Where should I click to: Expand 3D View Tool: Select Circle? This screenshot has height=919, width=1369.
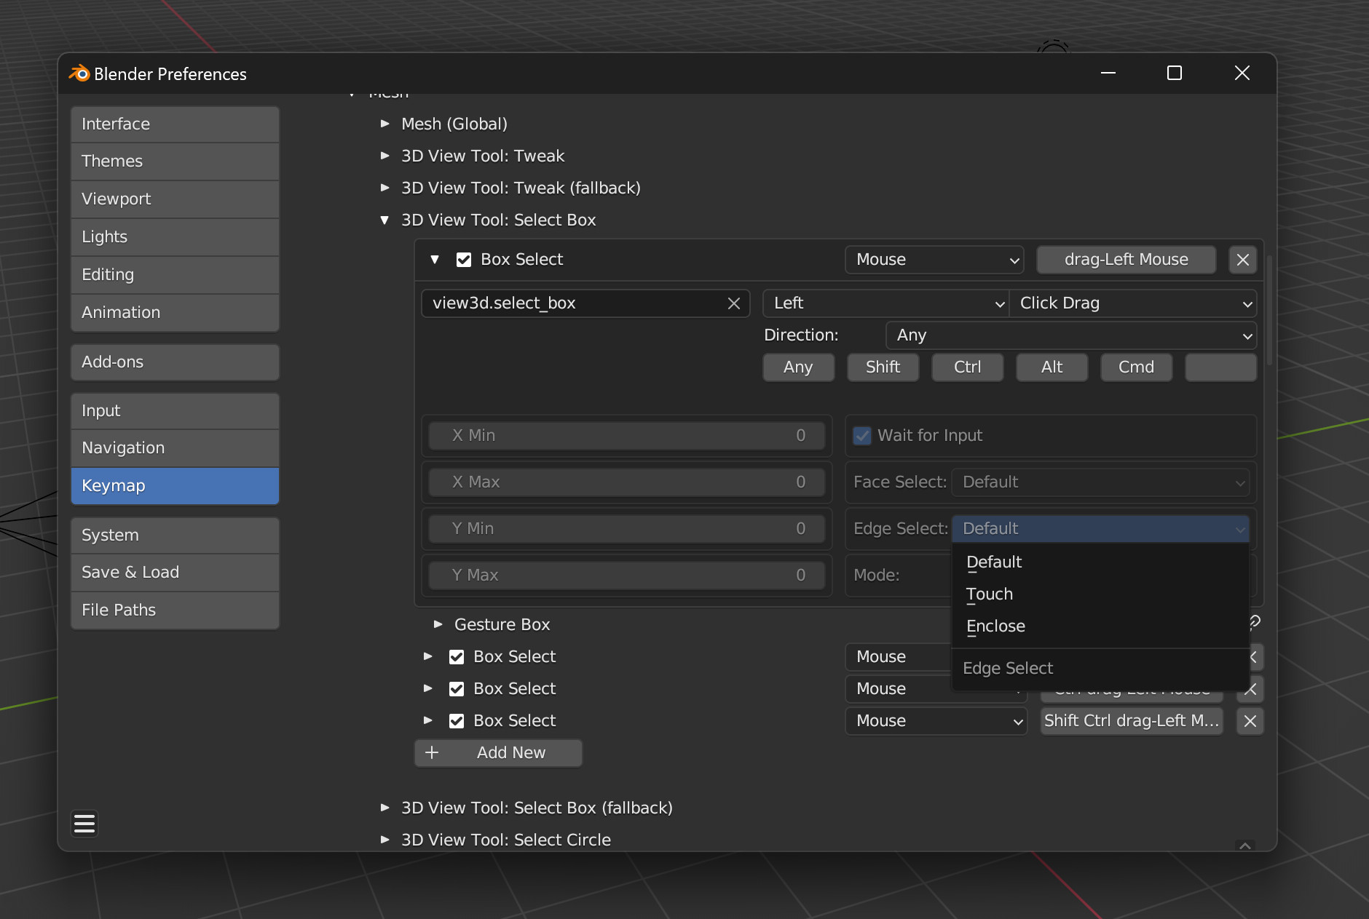[x=385, y=840]
